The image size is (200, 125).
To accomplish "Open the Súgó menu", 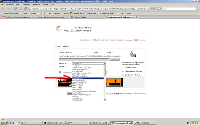I will 52,4.
